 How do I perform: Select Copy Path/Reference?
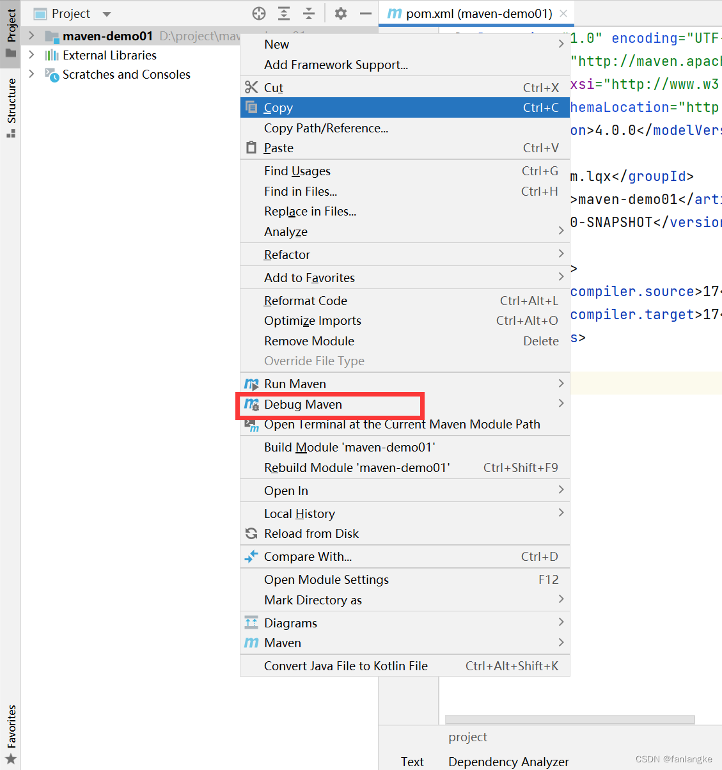pyautogui.click(x=405, y=128)
